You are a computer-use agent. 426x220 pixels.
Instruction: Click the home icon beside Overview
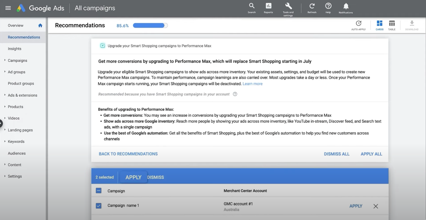(x=40, y=25)
